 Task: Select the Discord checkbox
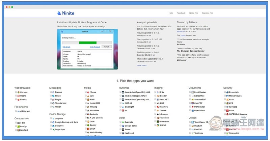51,92
